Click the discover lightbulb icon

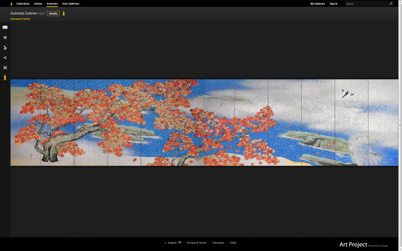click(x=5, y=37)
